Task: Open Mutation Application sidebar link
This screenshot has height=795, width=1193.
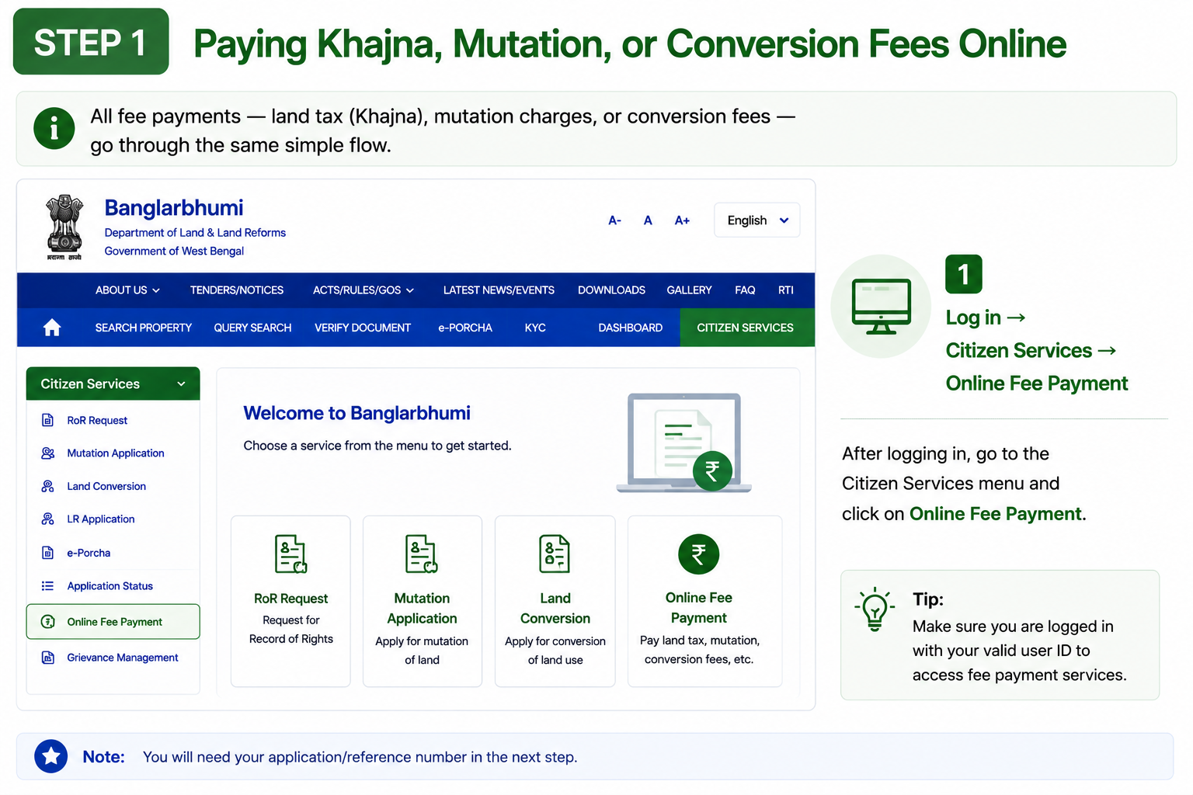Action: [x=116, y=453]
